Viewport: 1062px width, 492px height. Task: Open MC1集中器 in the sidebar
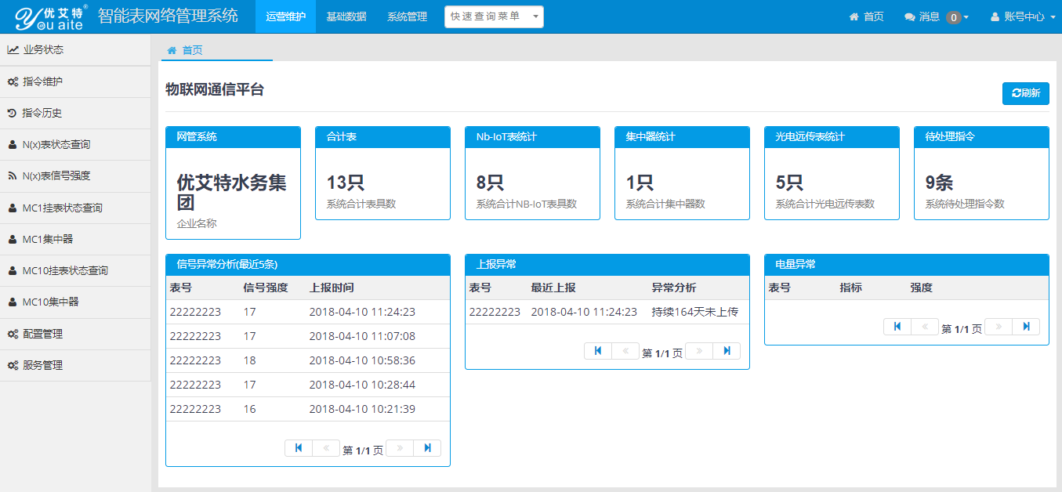[x=48, y=239]
